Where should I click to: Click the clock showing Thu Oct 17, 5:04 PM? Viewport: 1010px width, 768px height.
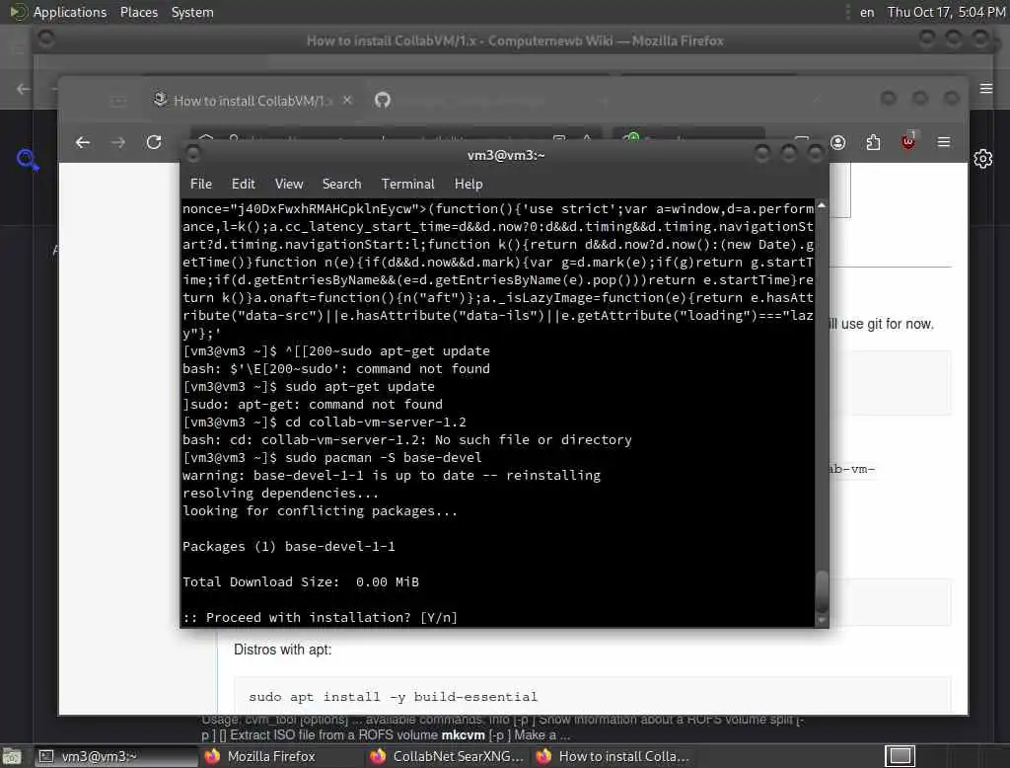pos(946,12)
